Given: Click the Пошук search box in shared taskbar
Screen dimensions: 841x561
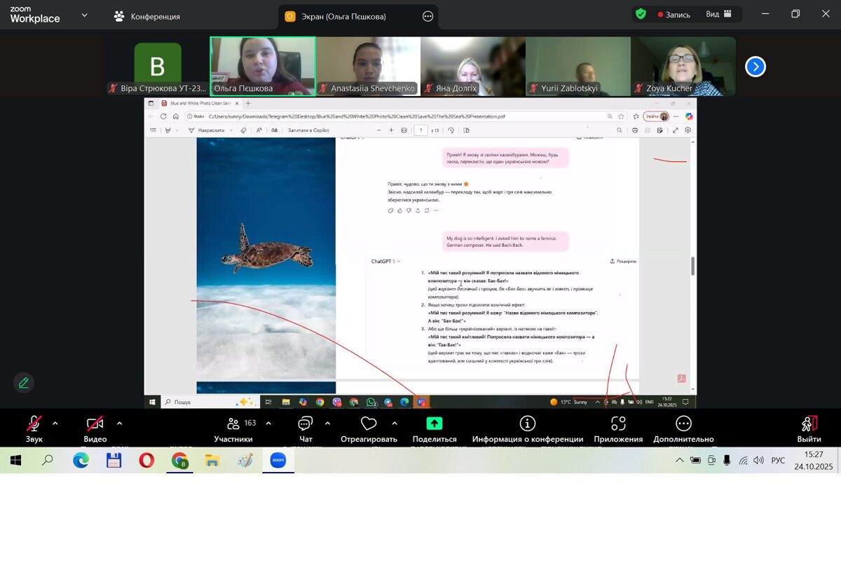Looking at the screenshot, I should [x=209, y=402].
